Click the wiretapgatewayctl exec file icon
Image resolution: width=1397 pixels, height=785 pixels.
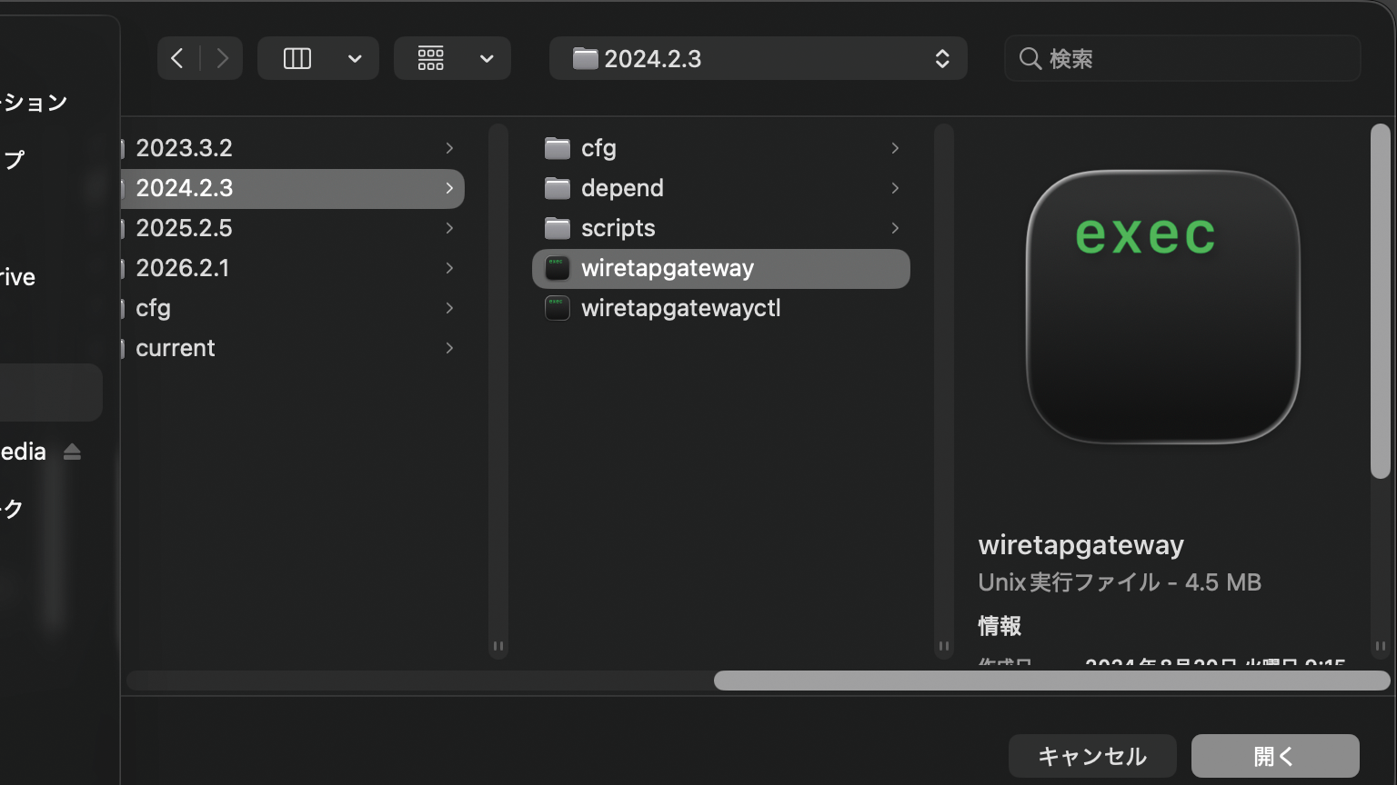pos(557,308)
